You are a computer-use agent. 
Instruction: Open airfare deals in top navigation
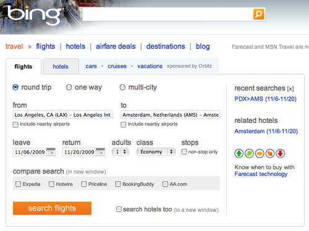pos(116,46)
